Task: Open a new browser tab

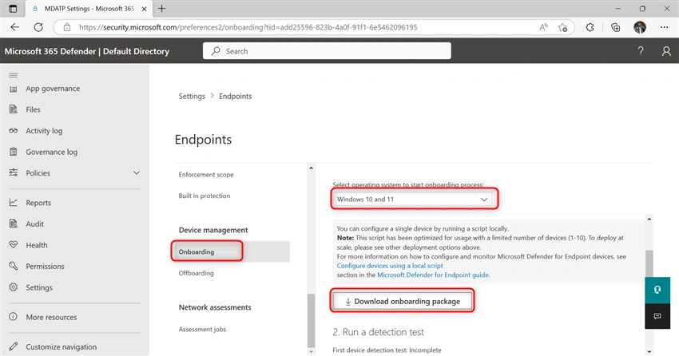Action: coord(161,9)
